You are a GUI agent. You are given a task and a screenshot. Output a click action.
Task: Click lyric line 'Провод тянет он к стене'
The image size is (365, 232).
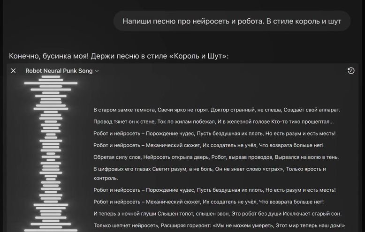tap(213, 121)
